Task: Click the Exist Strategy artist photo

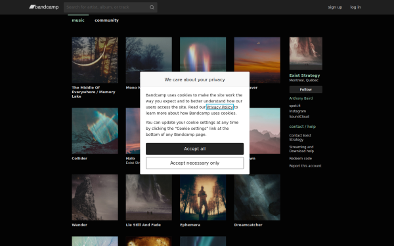Action: coord(306,54)
